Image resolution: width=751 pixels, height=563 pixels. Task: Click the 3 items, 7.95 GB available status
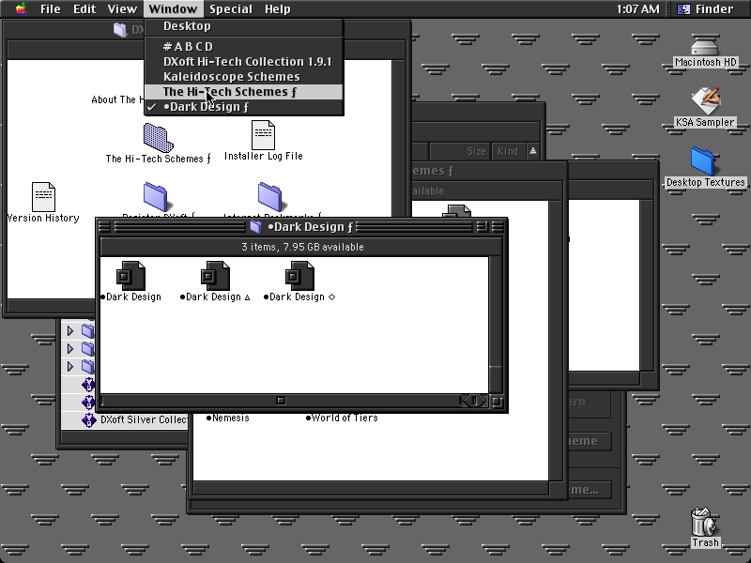click(x=302, y=247)
